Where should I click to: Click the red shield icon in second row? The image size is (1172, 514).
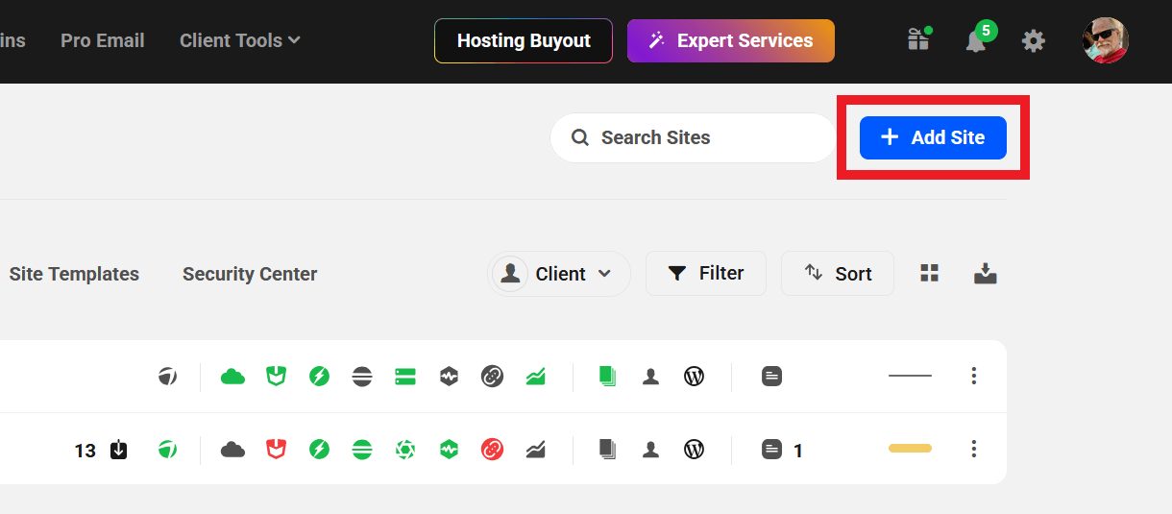[277, 449]
